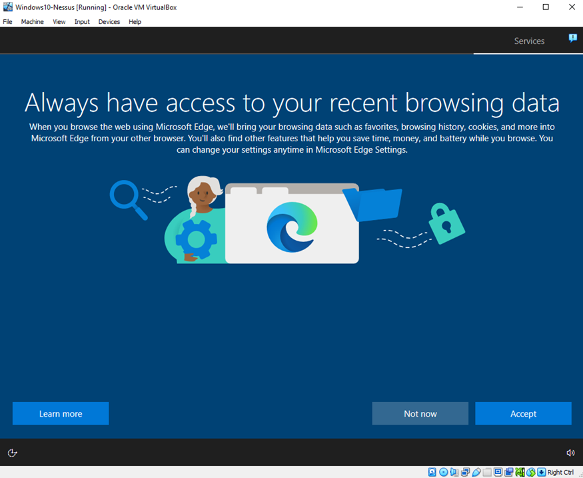Click the volume speaker icon in setup
Image resolution: width=583 pixels, height=478 pixels.
click(570, 453)
